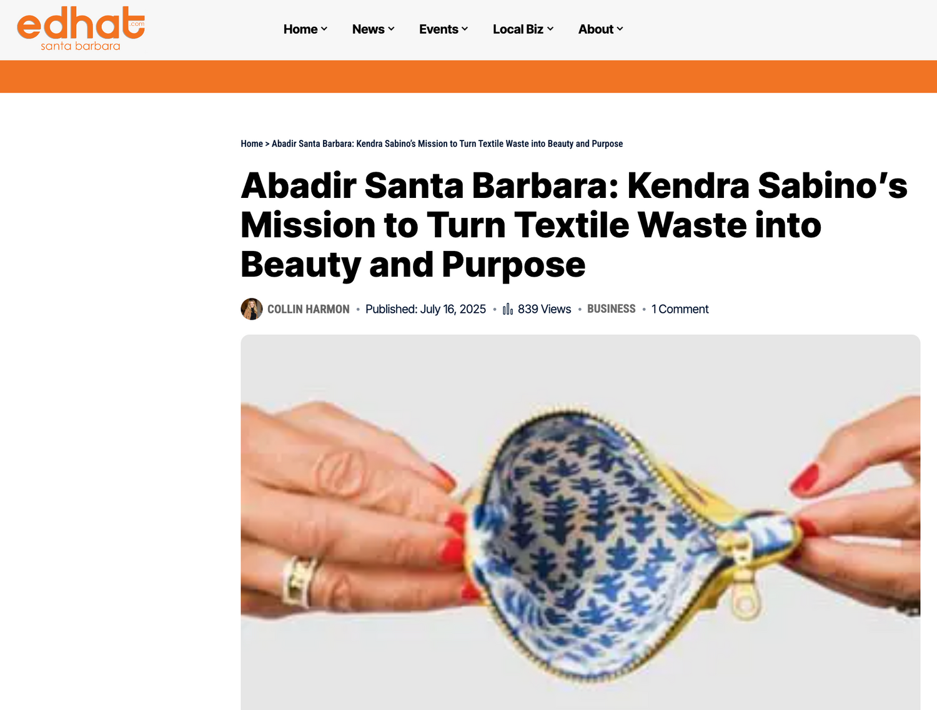The width and height of the screenshot is (937, 710).
Task: Open the BUSINESS category link
Action: tap(611, 309)
